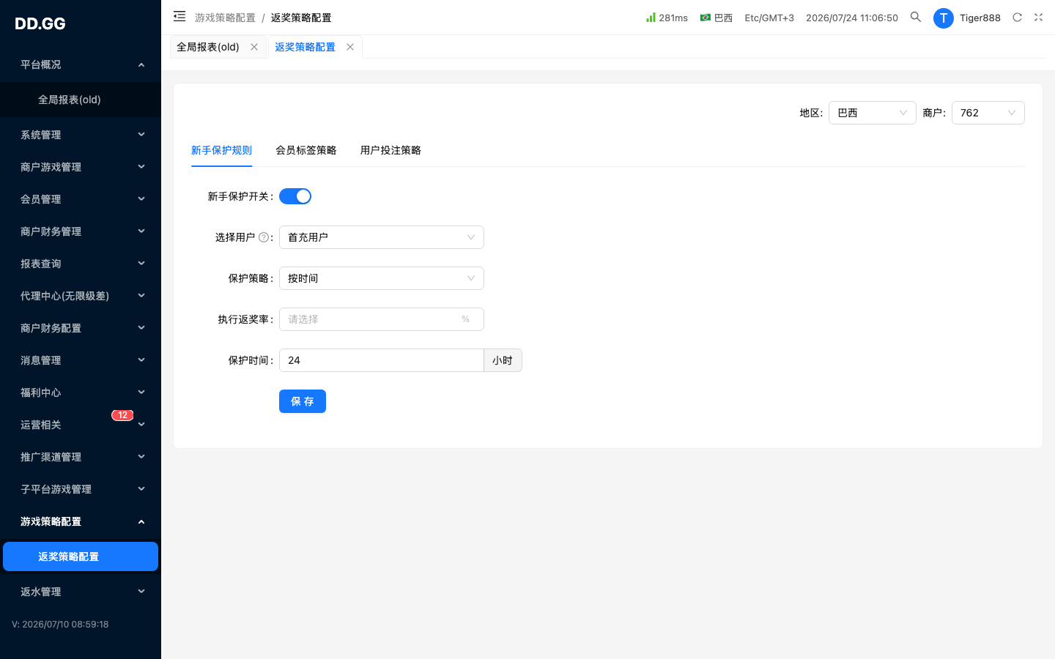Viewport: 1055px width, 659px height.
Task: Collapse 游戏策略配置 sidebar menu
Action: (81, 521)
